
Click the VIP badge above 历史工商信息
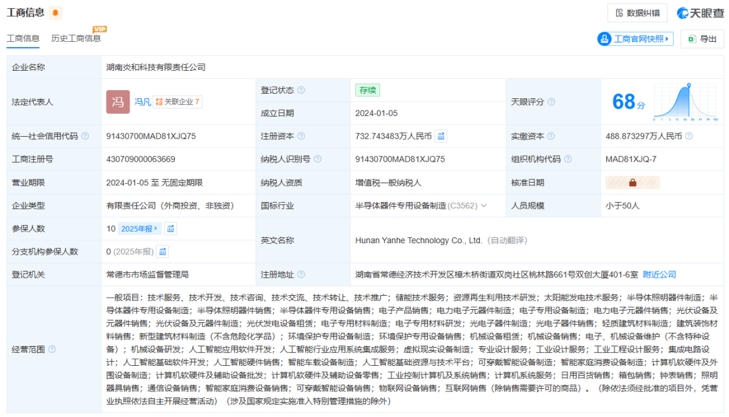(100, 29)
